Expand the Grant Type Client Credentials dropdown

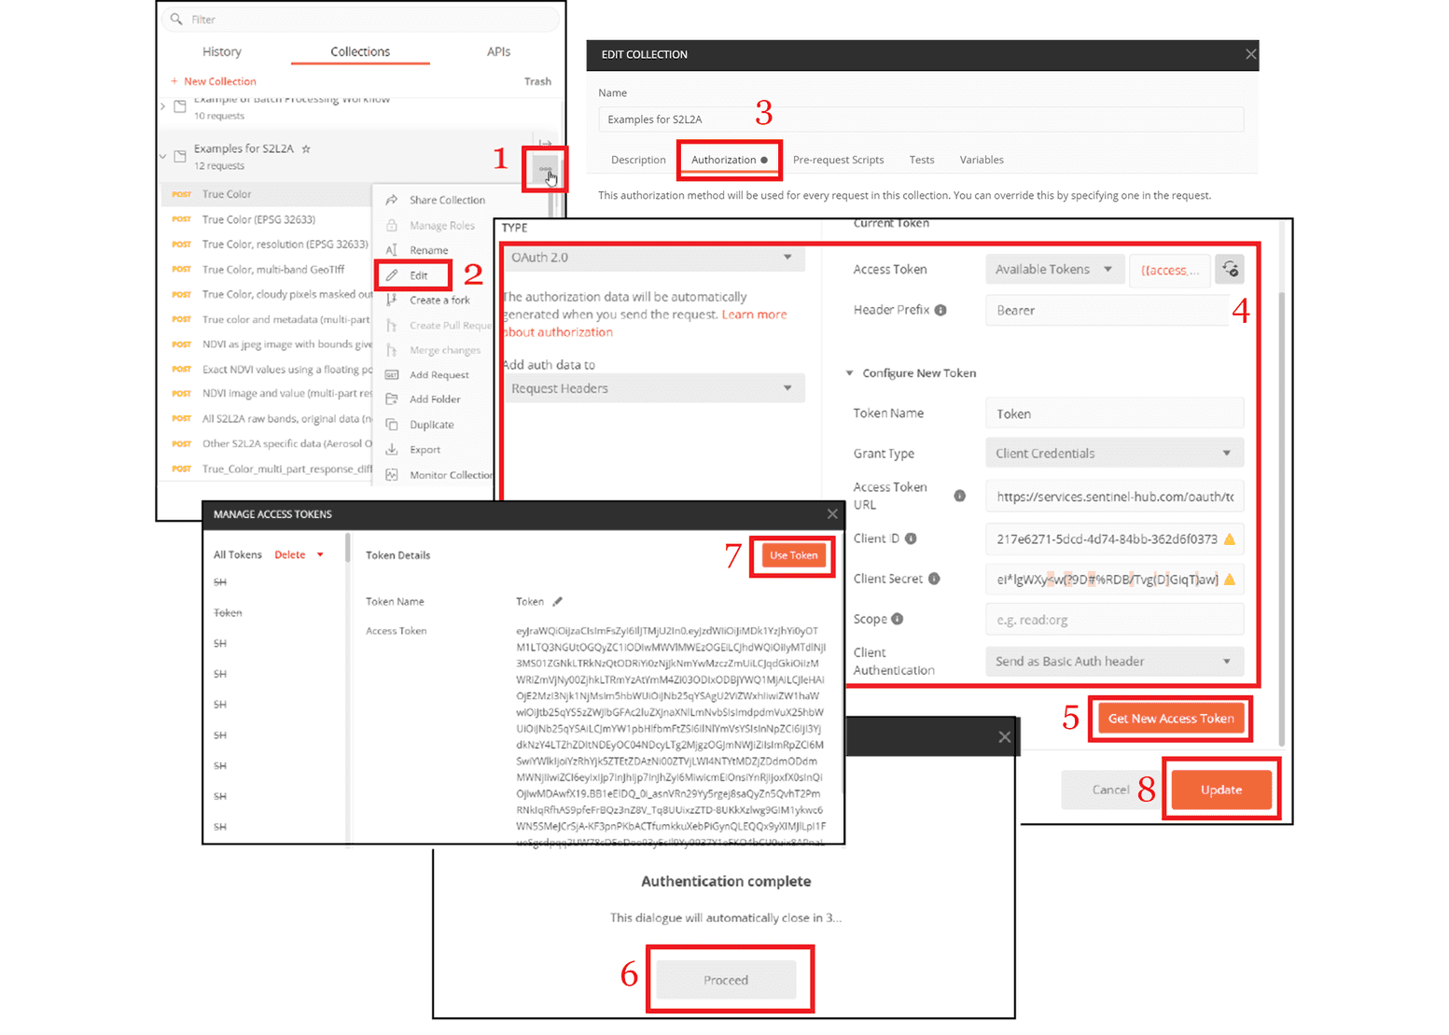[x=1113, y=454]
